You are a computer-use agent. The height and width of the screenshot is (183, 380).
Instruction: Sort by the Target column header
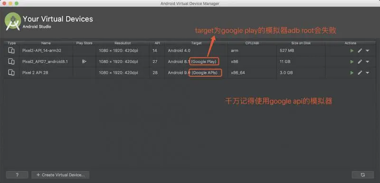[x=196, y=43]
